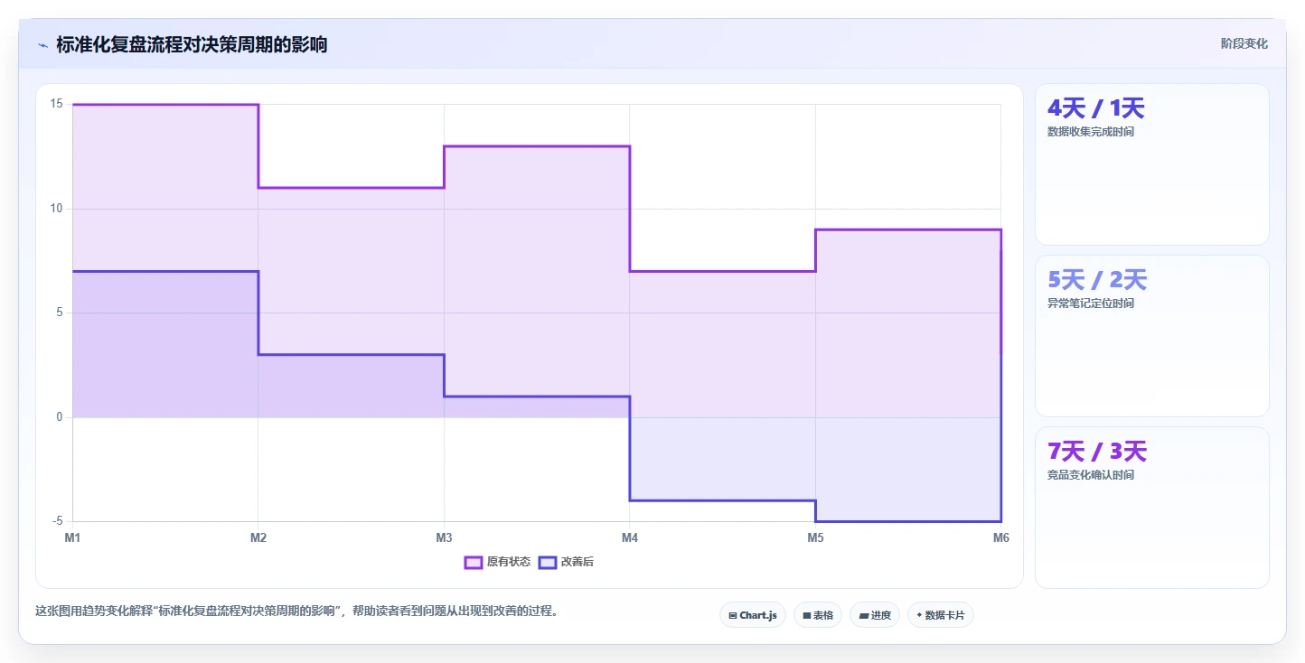The image size is (1305, 663).
Task: Open the 5天 / 2天 data card value
Action: point(1097,280)
